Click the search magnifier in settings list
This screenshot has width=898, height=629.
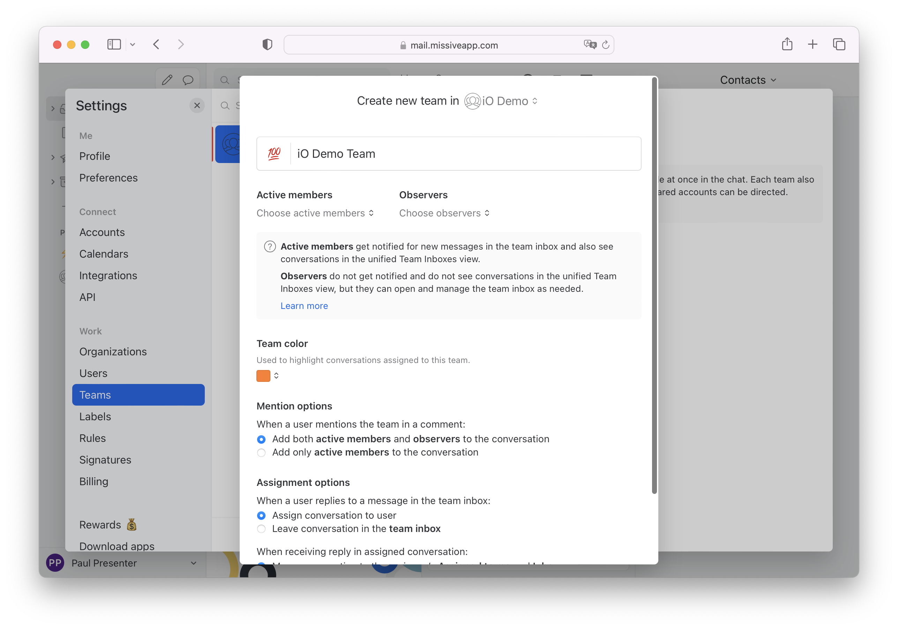pos(225,106)
